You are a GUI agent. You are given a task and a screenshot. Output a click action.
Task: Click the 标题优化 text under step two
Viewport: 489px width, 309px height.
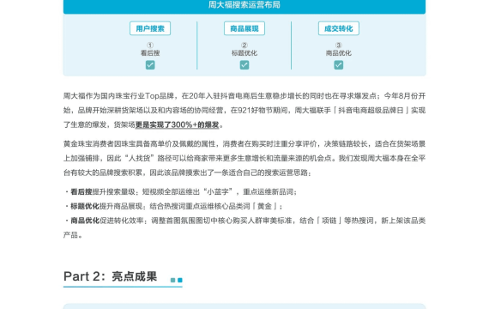pyautogui.click(x=244, y=53)
